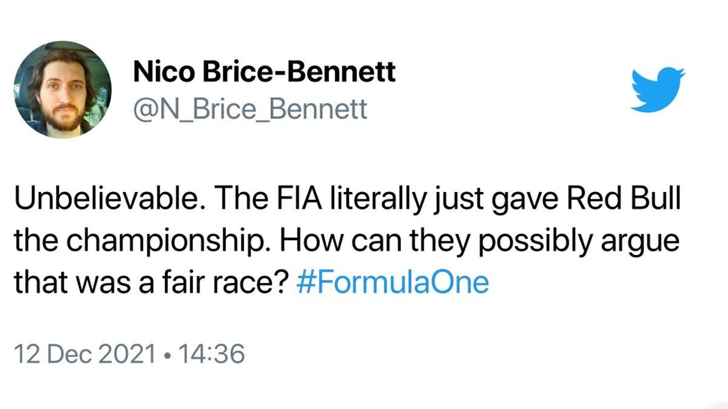728x409 pixels.
Task: Click the blue Twitter bird logo
Action: tap(657, 89)
